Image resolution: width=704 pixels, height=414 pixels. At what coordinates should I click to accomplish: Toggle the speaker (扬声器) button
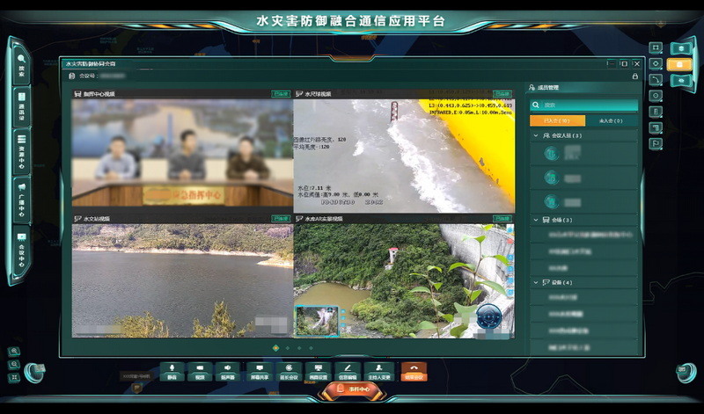pos(228,369)
